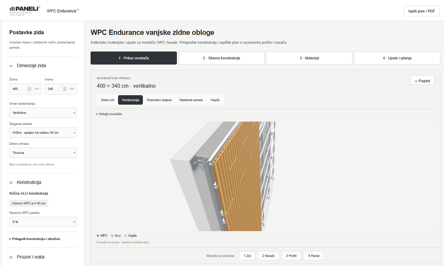444x266 pixels.
Task: Click the Širina spinner arrows
Action: [x=30, y=89]
